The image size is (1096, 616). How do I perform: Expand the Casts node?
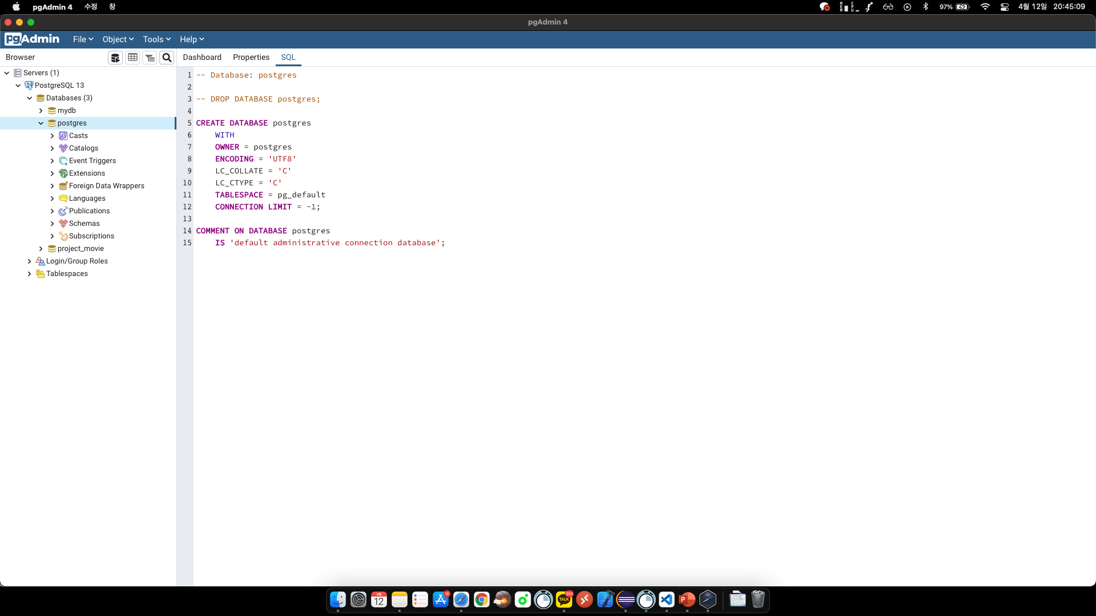[x=53, y=136]
